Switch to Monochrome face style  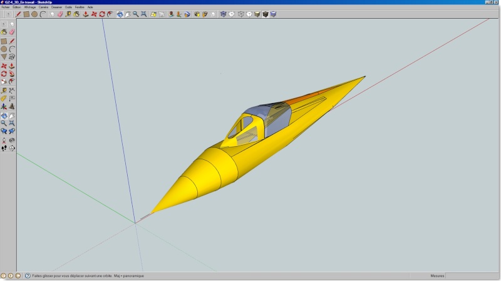[x=273, y=14]
